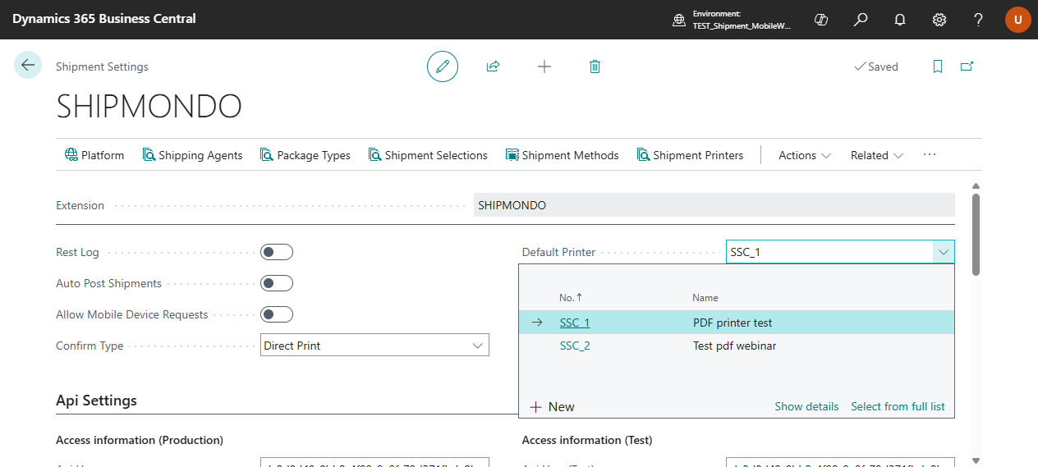Click the Extension field showing SHIPMONDO
The width and height of the screenshot is (1038, 467).
click(x=714, y=205)
